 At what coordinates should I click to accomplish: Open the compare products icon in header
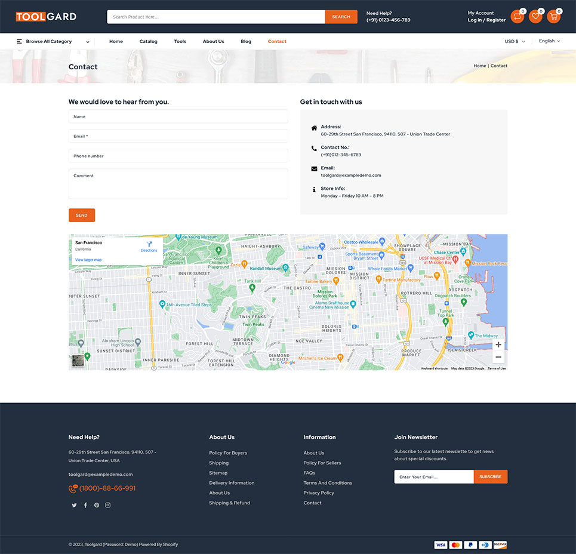tap(517, 17)
